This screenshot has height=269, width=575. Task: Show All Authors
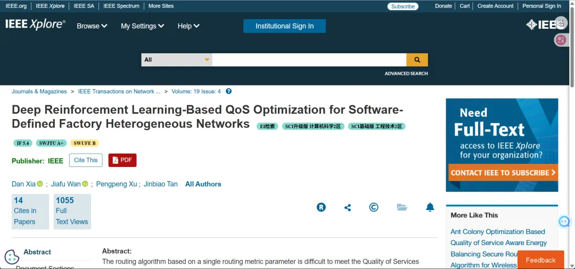[203, 184]
